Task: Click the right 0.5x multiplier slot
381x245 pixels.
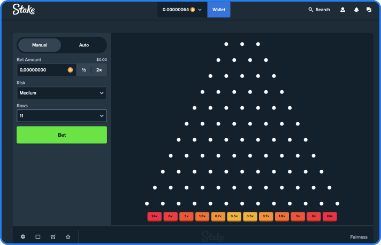Action: tap(250, 216)
